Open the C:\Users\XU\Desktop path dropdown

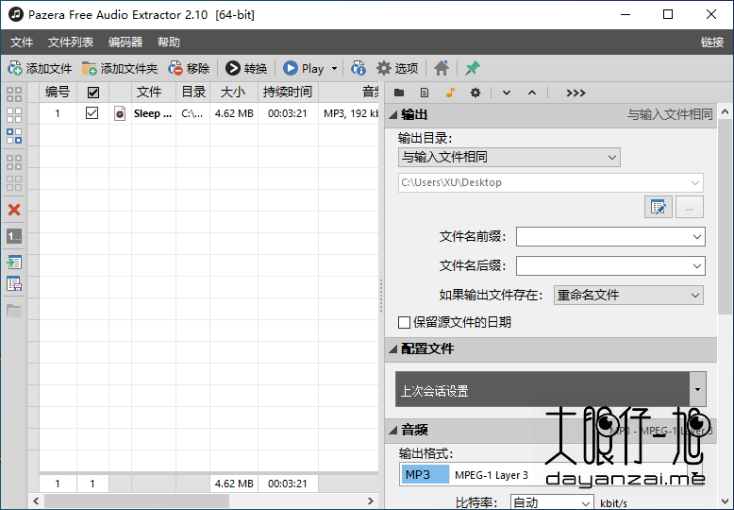(551, 182)
